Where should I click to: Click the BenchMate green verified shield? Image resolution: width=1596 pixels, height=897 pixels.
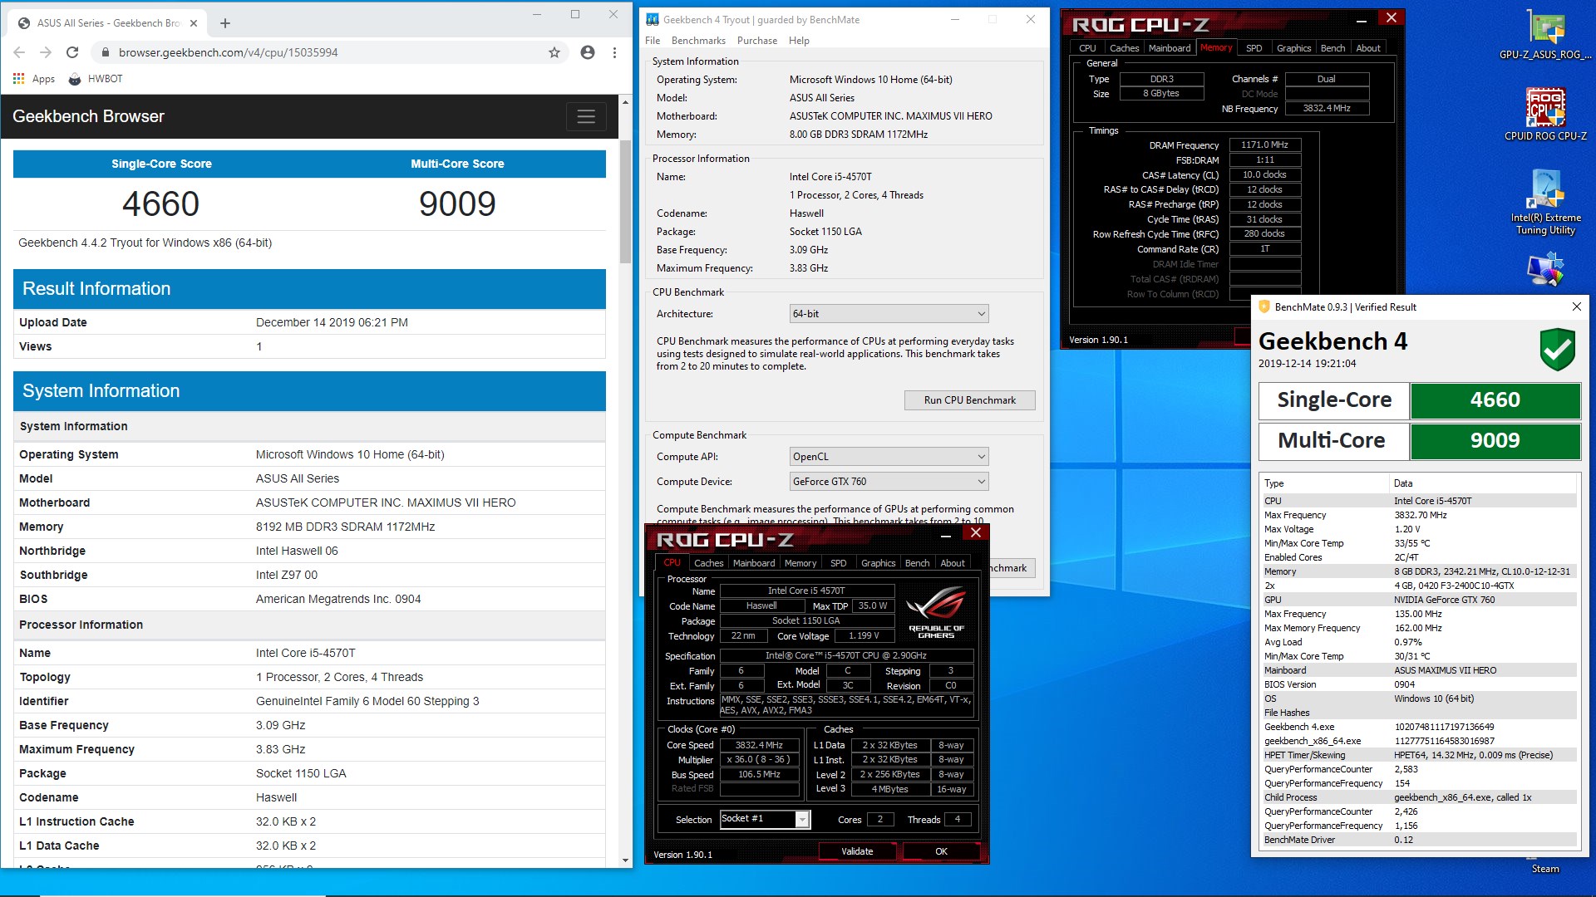[x=1557, y=349]
